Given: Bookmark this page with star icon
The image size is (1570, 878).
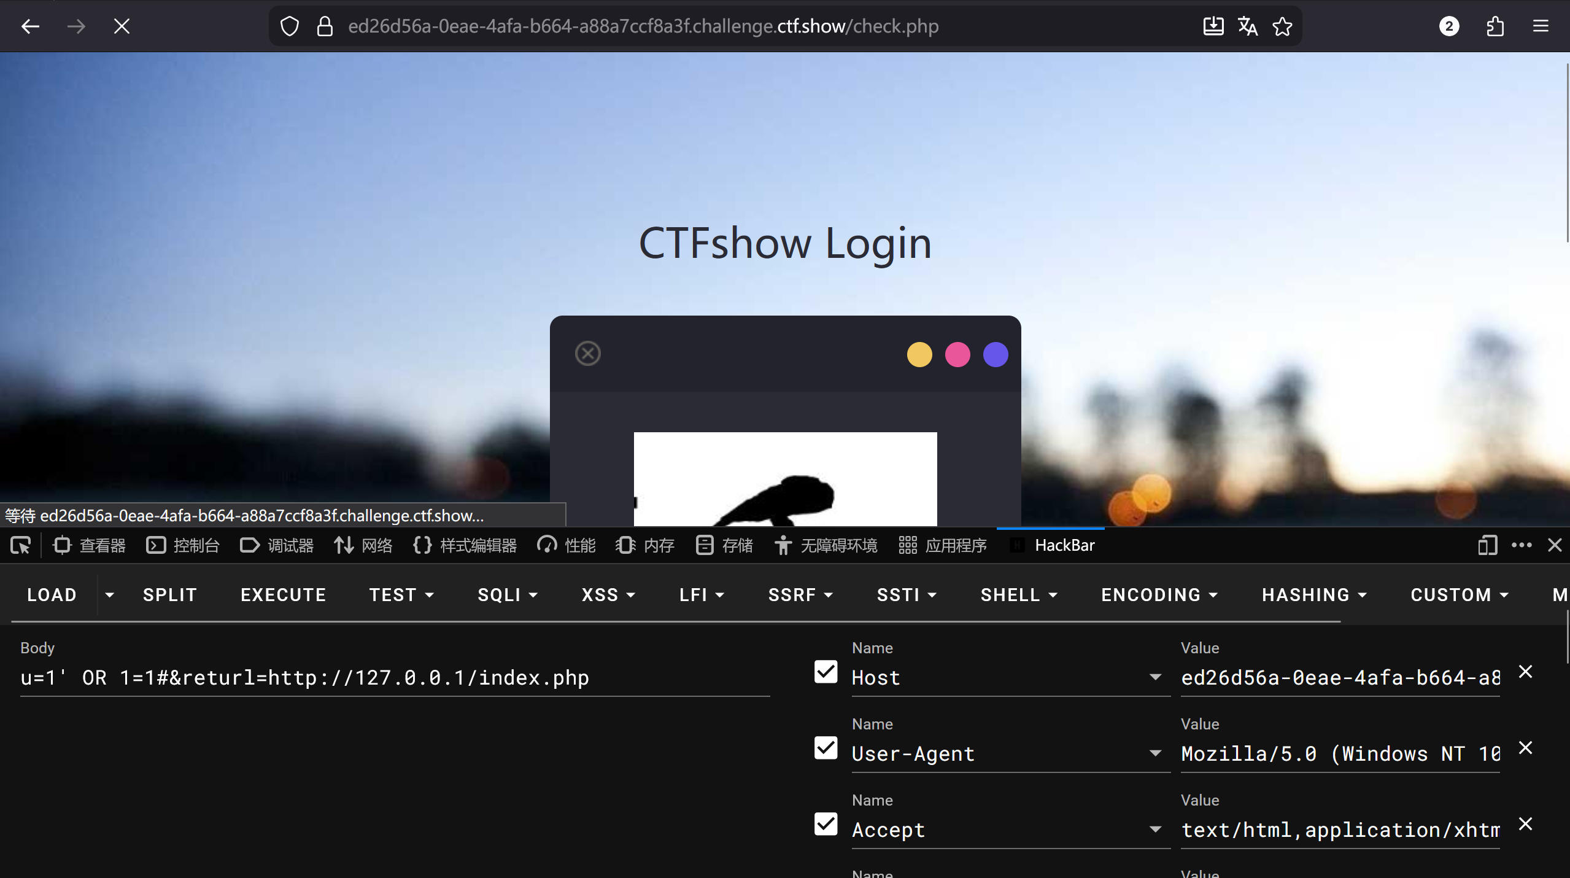Looking at the screenshot, I should (1282, 26).
